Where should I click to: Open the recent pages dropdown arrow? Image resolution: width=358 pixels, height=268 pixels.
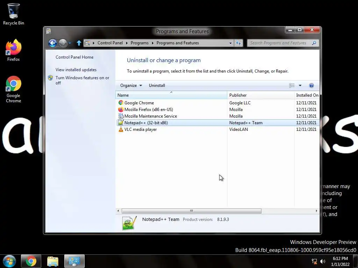70,43
